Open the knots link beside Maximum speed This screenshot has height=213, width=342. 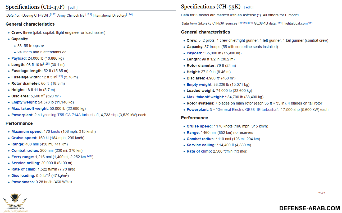coord(56,132)
